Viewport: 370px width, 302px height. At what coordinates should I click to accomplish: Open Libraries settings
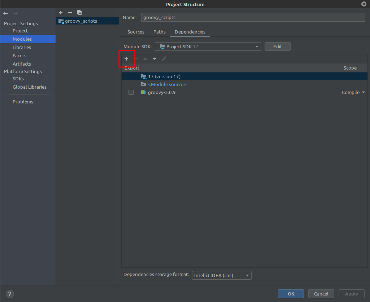tap(22, 47)
